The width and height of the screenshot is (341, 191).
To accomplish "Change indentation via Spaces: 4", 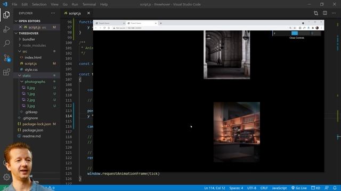I will tap(236, 188).
